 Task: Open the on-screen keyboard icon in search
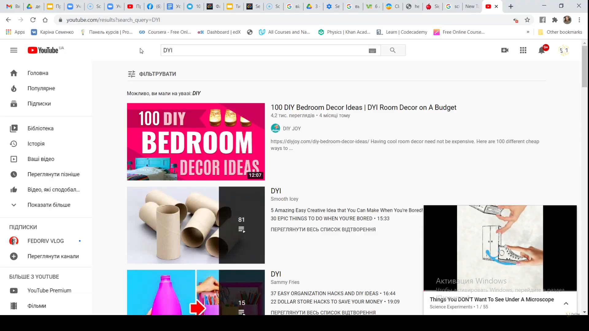(372, 51)
